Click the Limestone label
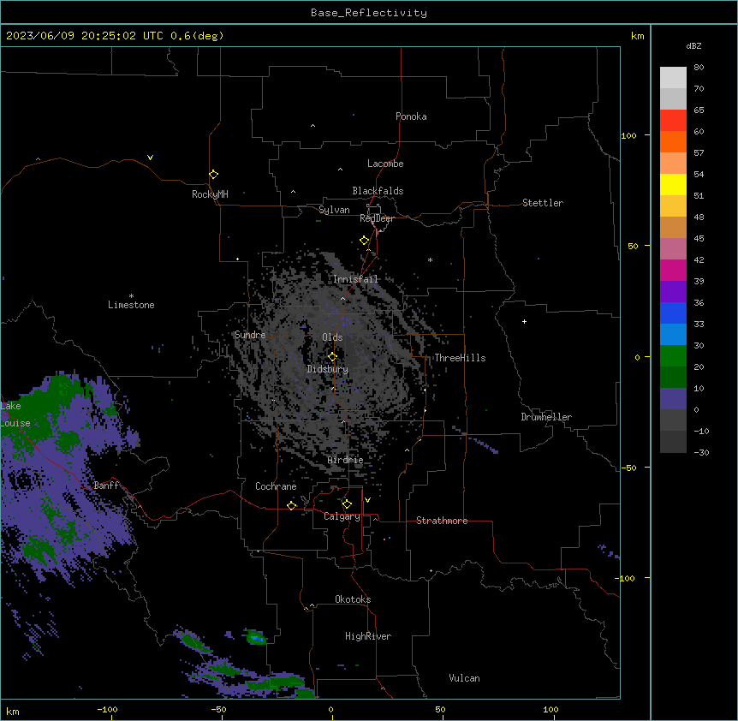 coord(131,305)
